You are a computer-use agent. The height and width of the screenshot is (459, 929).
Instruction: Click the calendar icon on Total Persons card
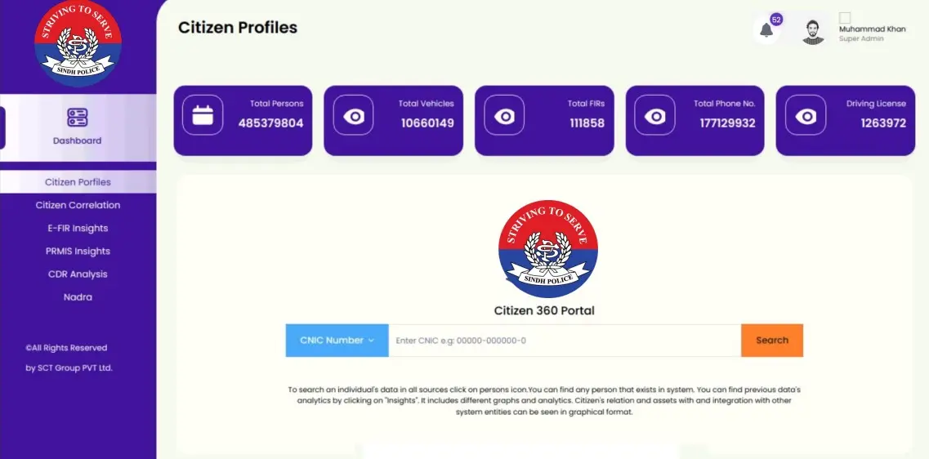(x=203, y=115)
